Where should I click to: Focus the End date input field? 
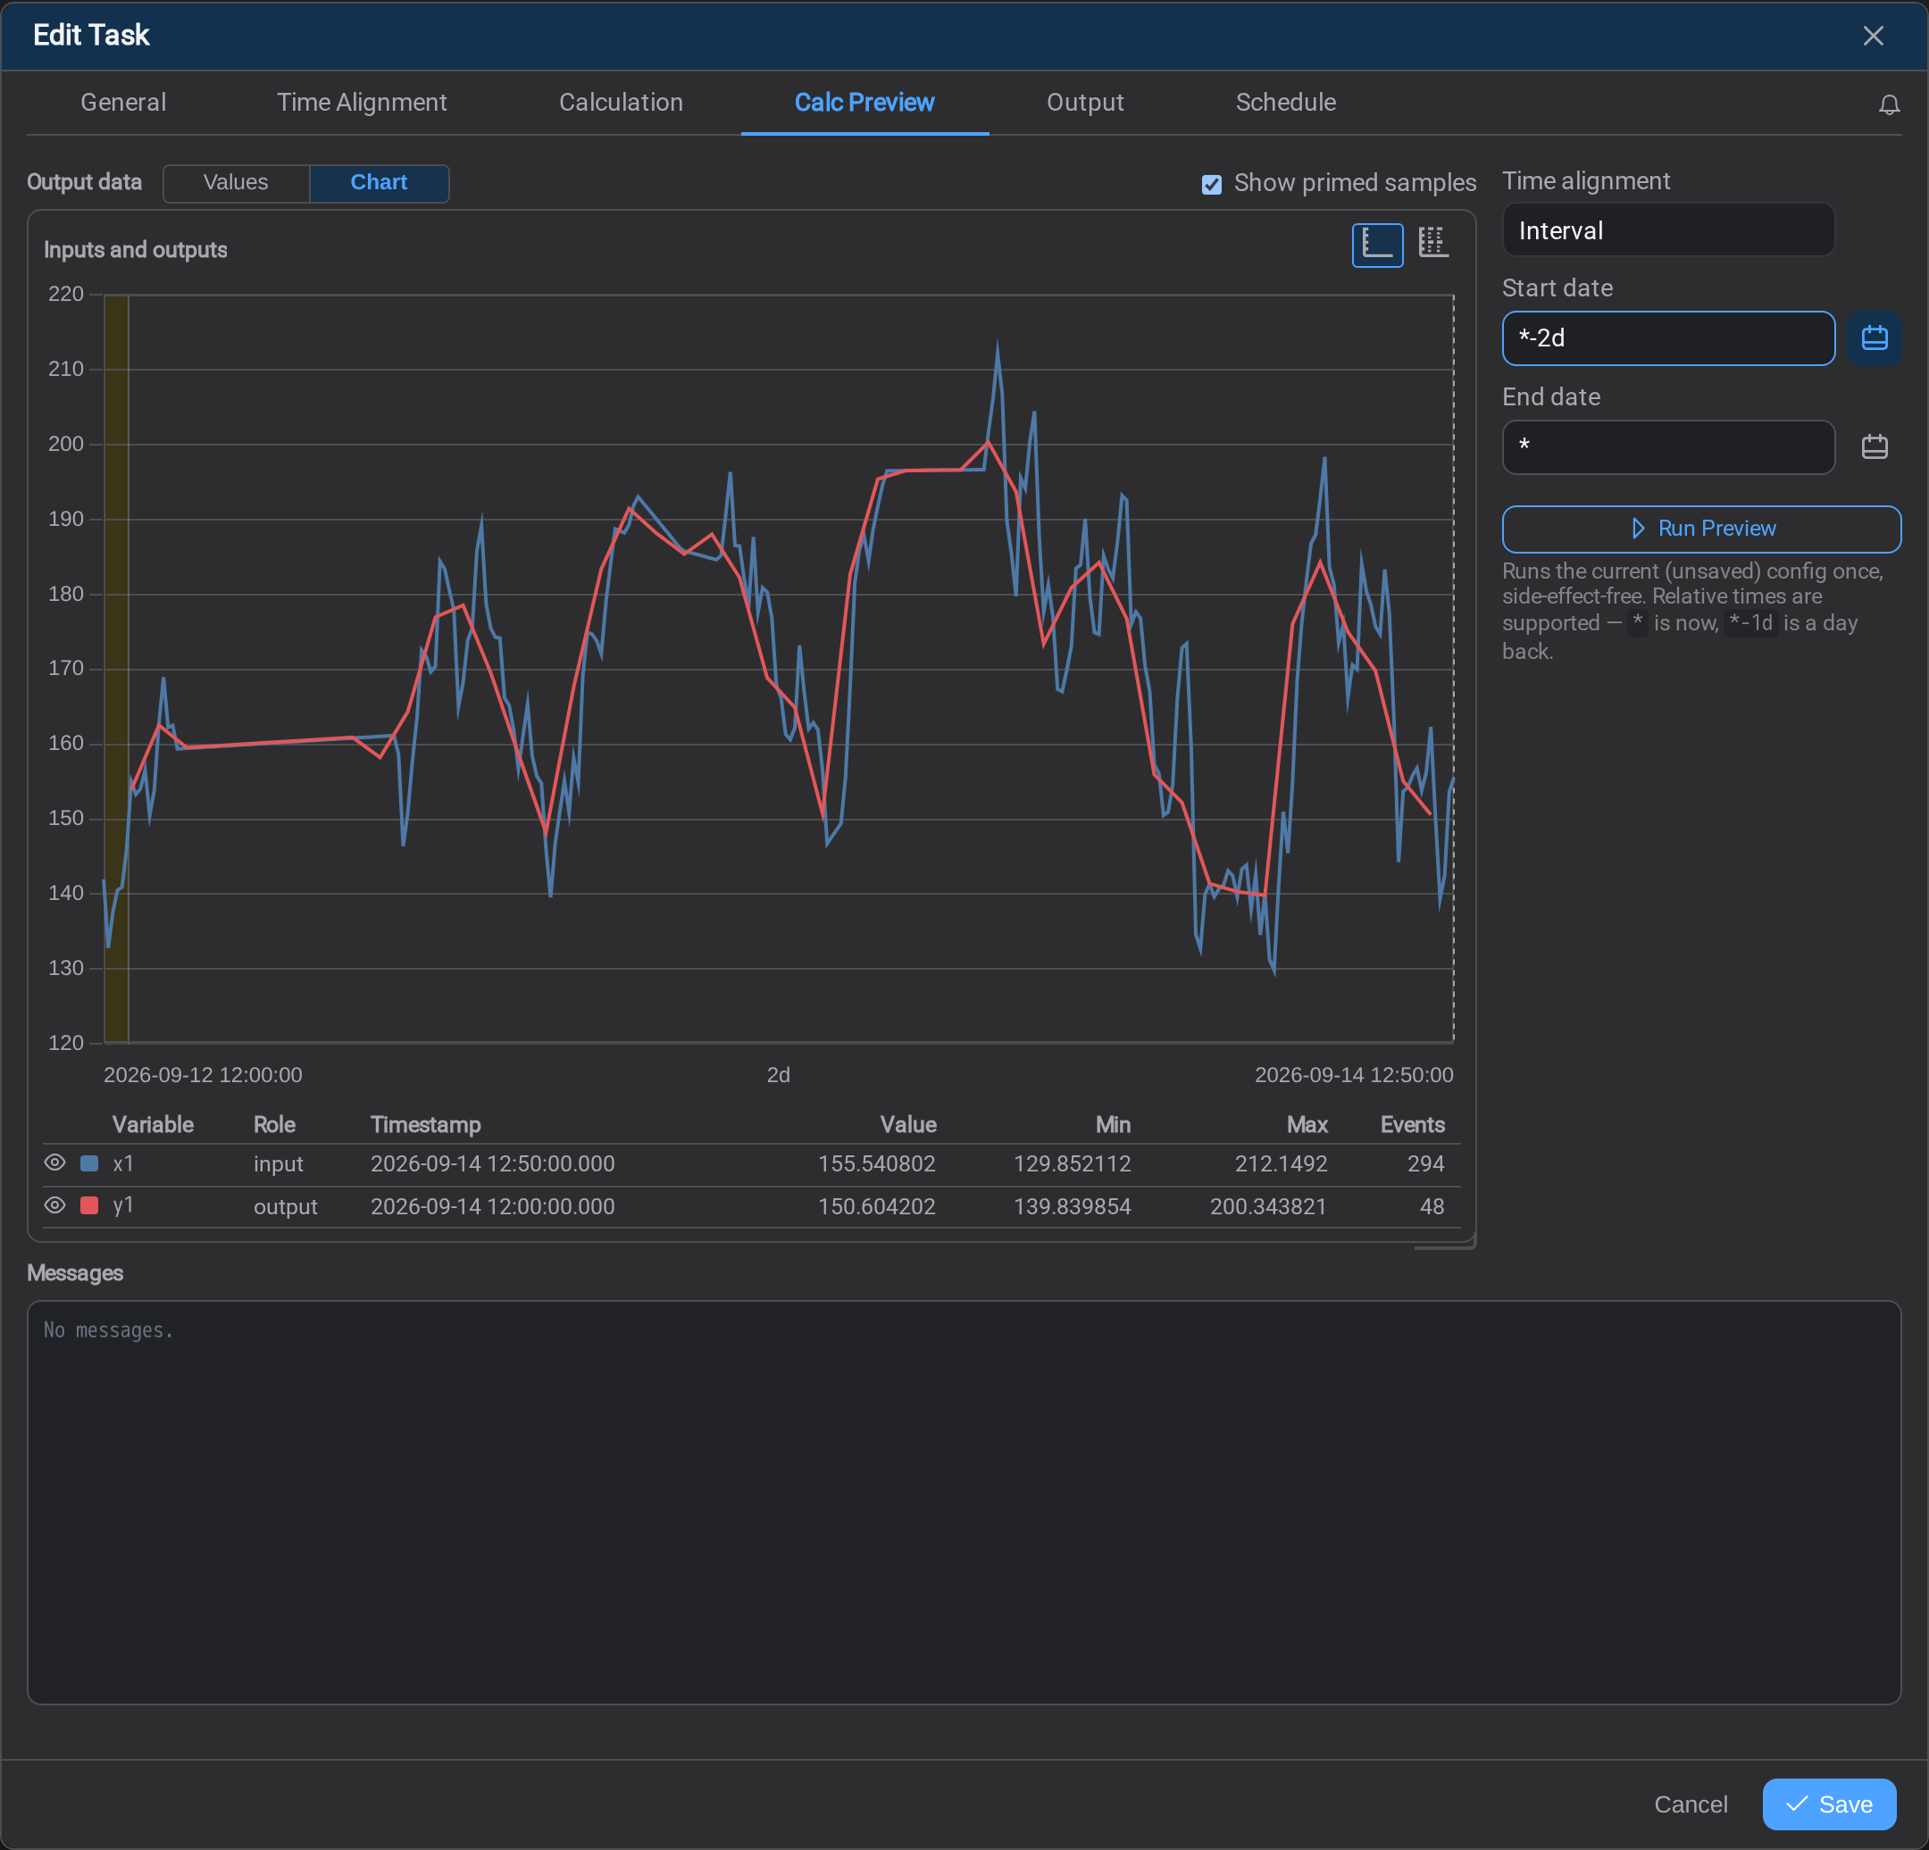[1667, 446]
